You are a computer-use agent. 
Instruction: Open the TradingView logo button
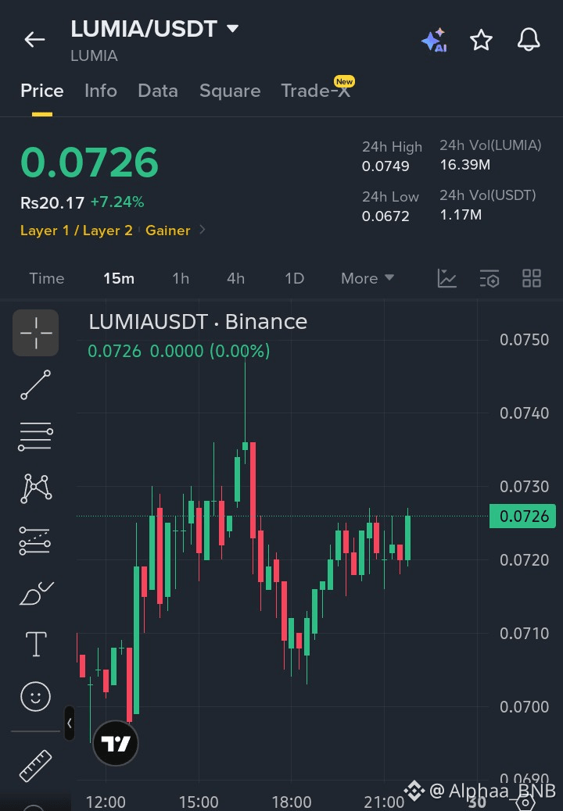116,743
